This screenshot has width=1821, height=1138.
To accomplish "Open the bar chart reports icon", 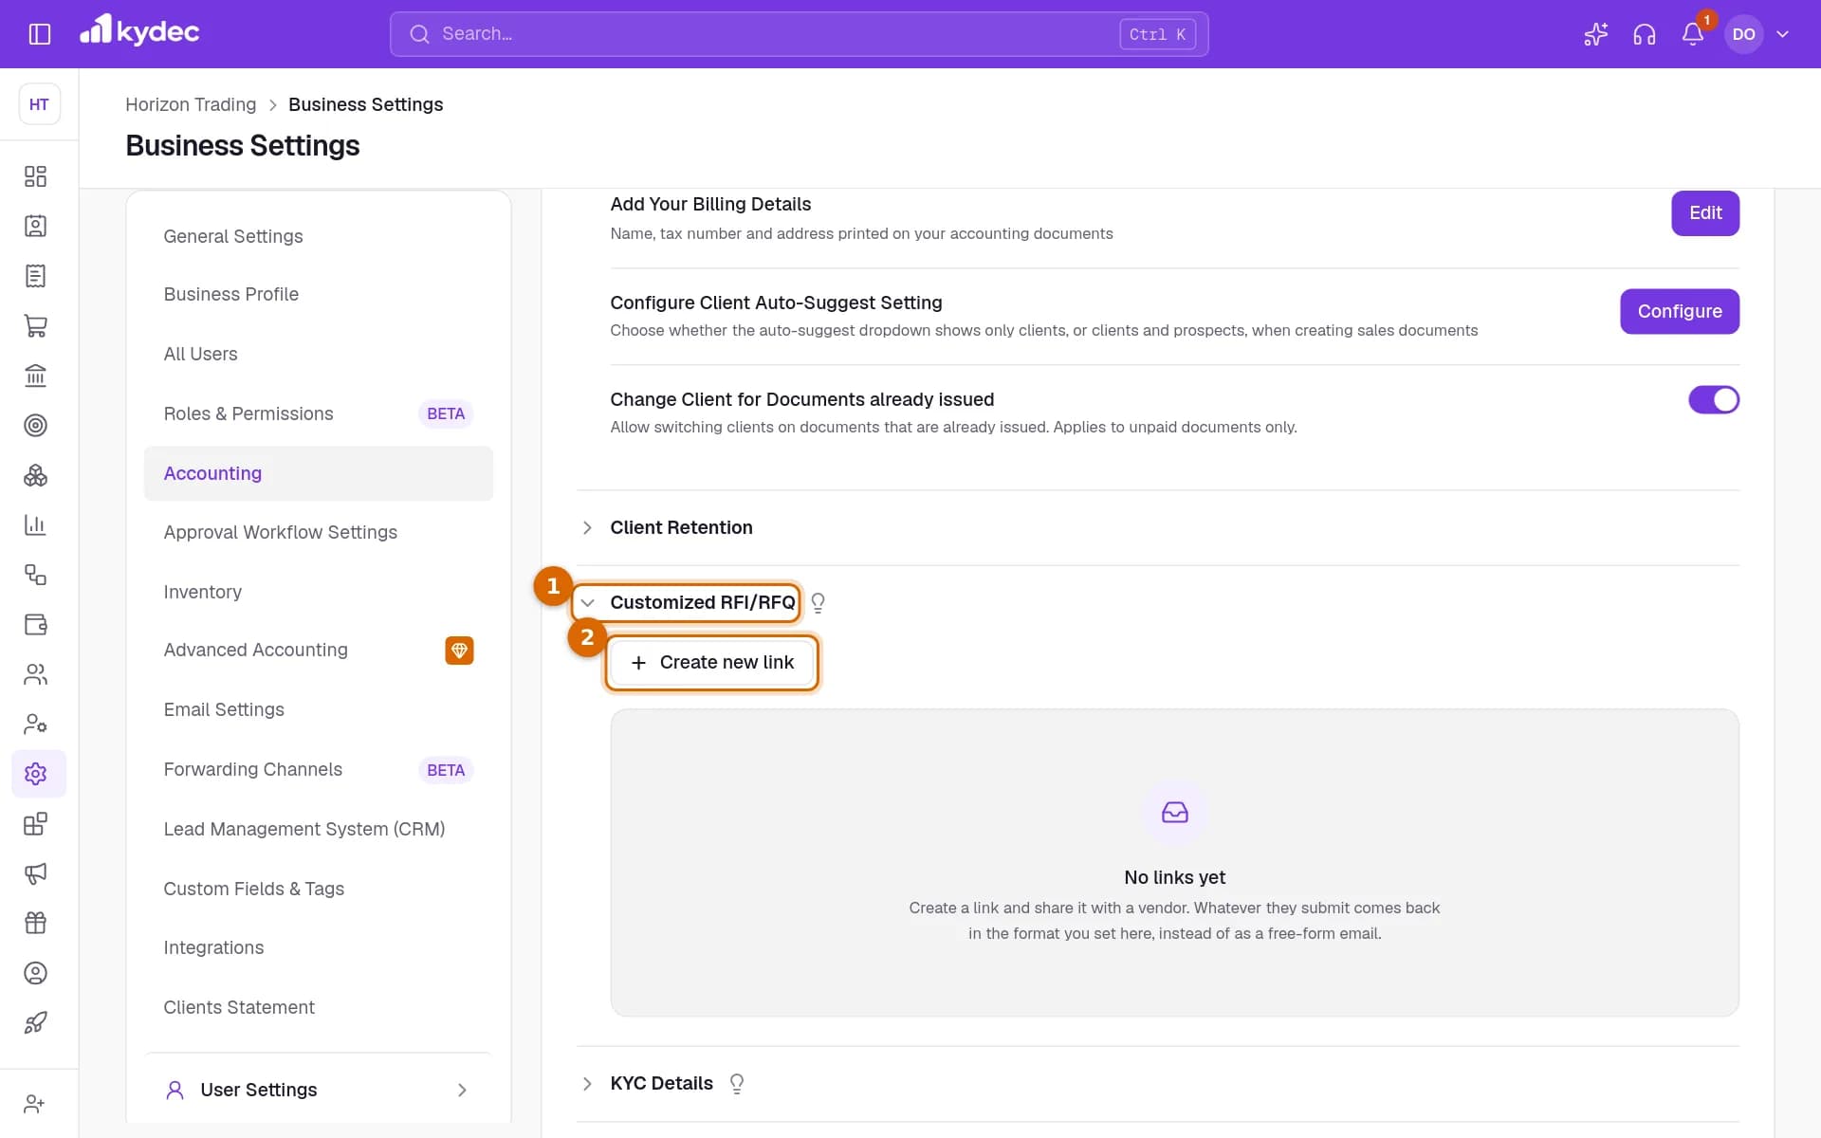I will (x=35, y=524).
